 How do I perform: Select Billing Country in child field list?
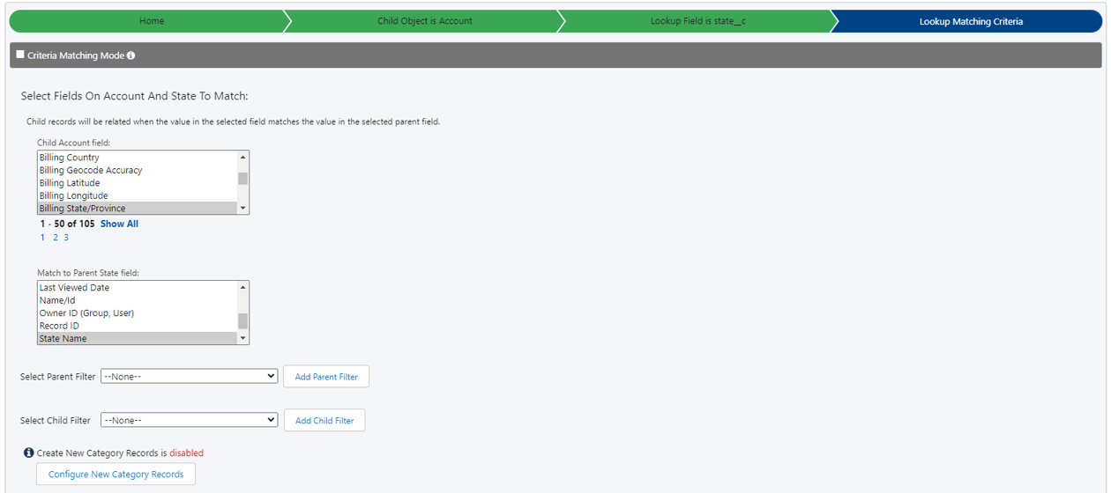point(138,158)
